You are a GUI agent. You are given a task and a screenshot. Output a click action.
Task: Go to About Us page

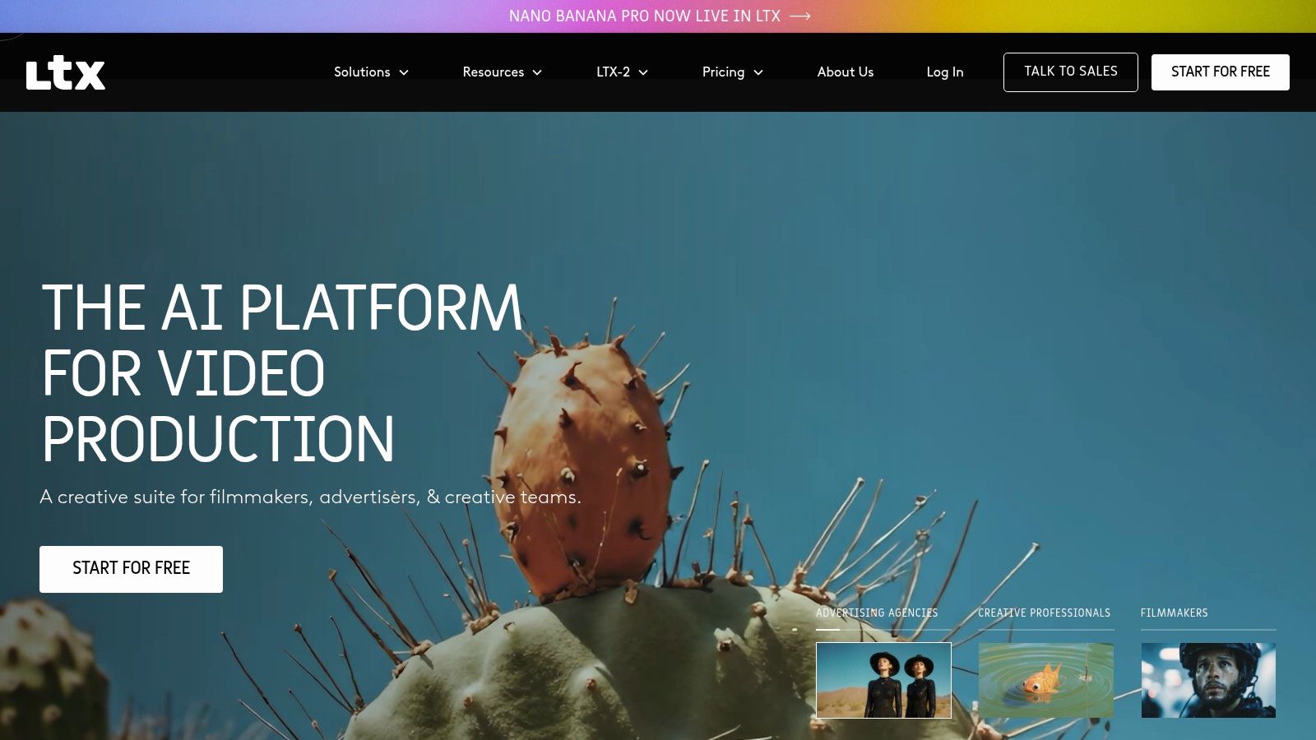(x=845, y=72)
